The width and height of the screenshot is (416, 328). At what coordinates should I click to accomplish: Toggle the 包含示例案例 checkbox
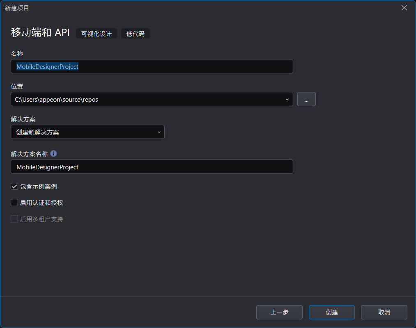pyautogui.click(x=14, y=187)
